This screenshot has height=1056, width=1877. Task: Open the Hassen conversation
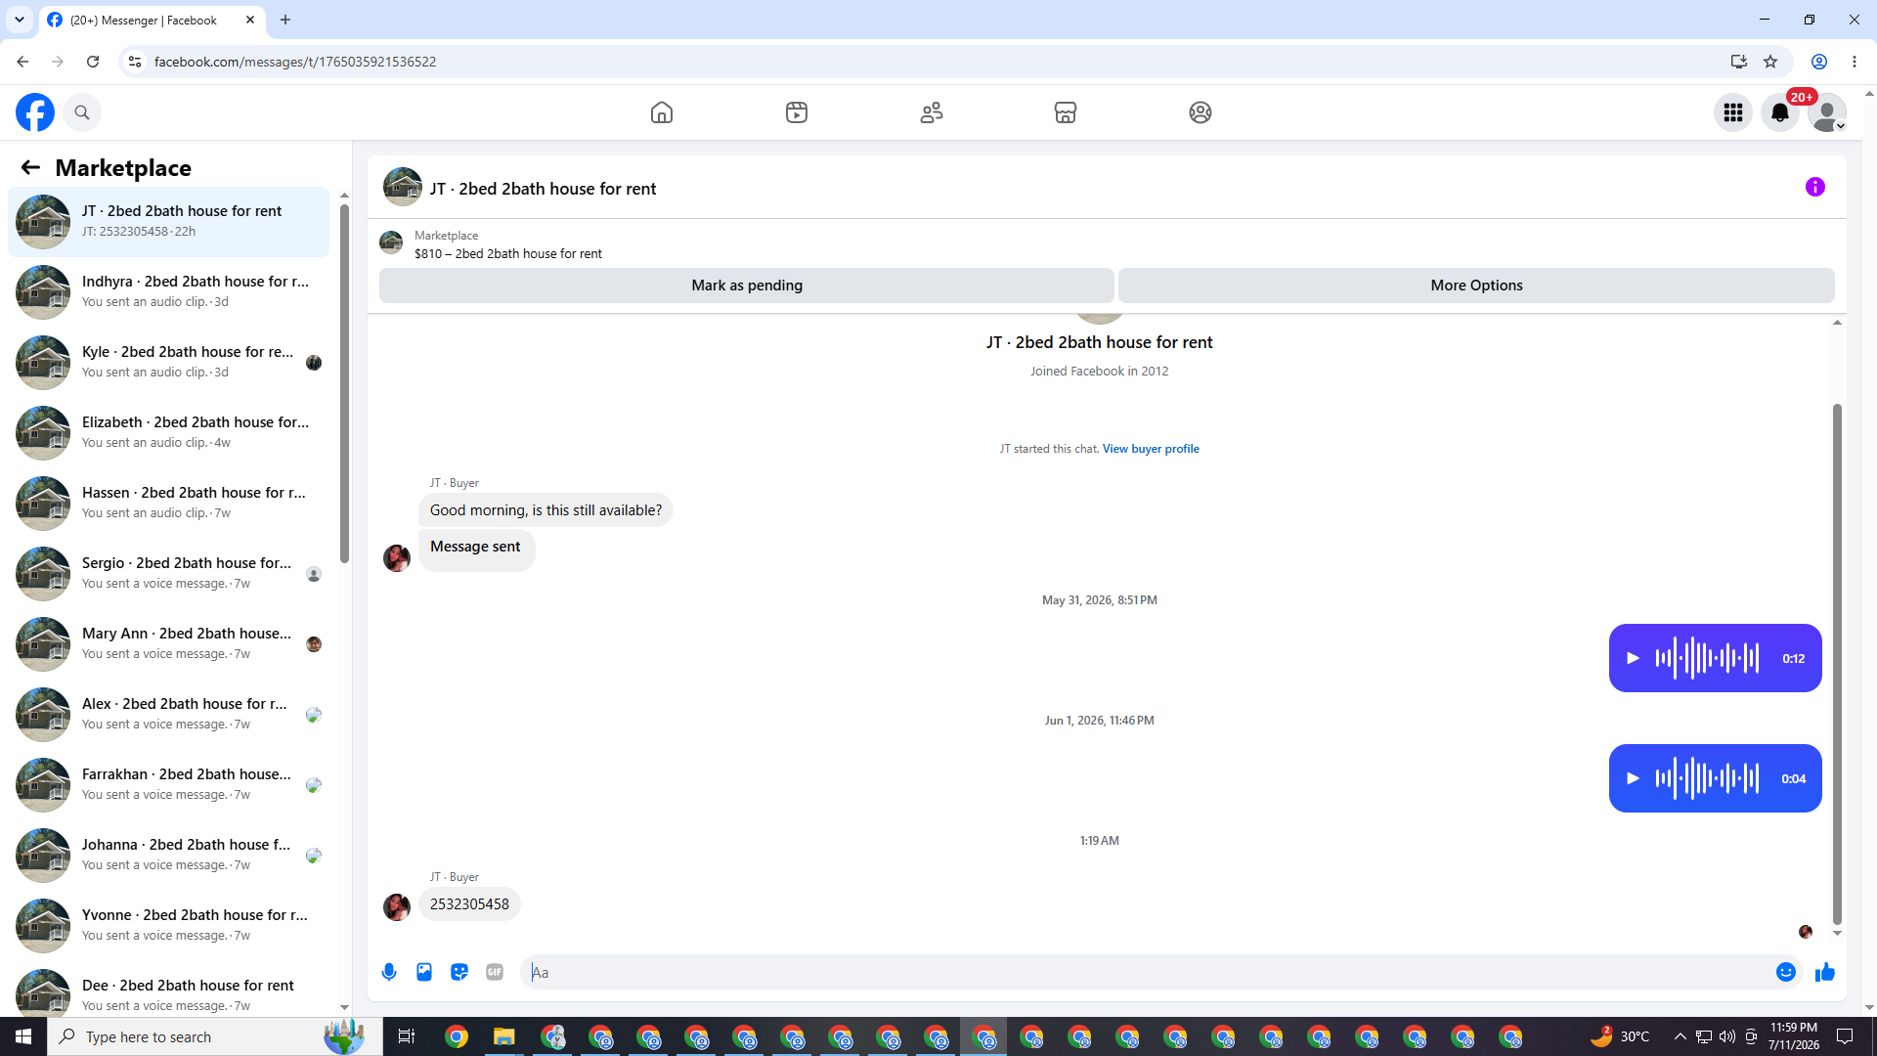point(168,504)
